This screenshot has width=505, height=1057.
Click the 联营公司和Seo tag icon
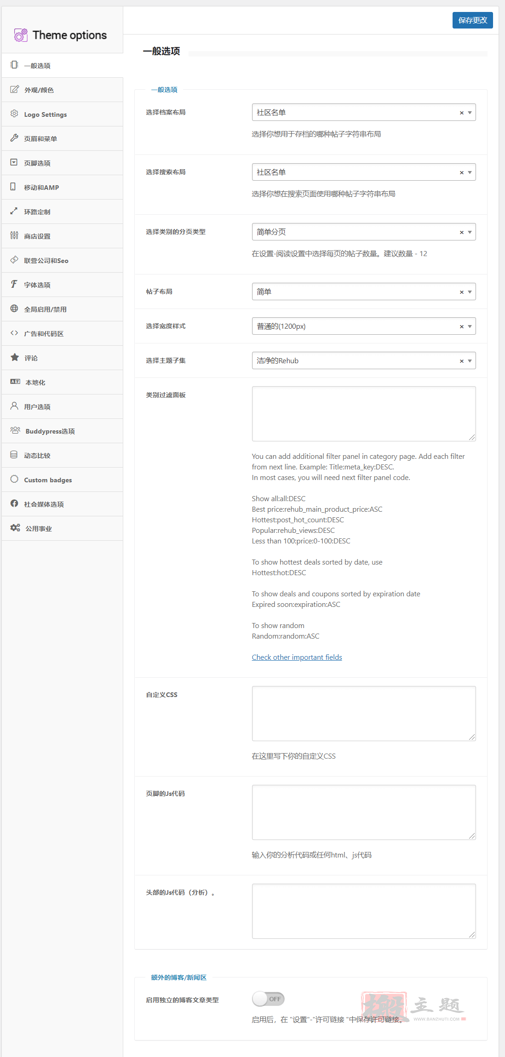tap(14, 260)
